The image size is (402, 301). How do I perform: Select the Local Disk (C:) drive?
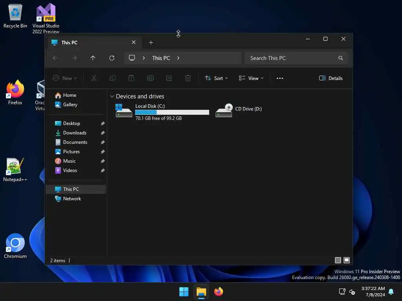(162, 112)
